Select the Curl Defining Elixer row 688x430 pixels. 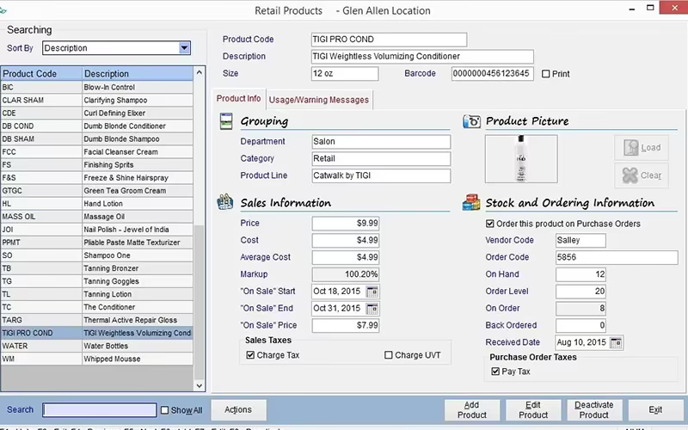tap(96, 114)
